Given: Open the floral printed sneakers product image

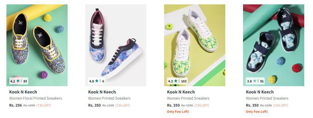Looking at the screenshot, I should pyautogui.click(x=37, y=41).
